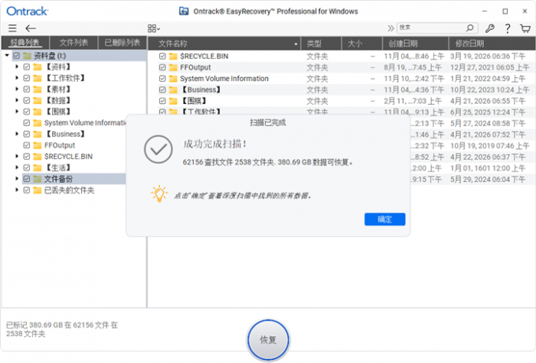This screenshot has width=536, height=363.
Task: Select FFOutput folder icon in list
Action: (x=173, y=67)
